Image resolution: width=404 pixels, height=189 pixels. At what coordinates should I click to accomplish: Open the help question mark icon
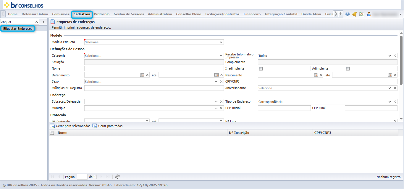(348, 14)
